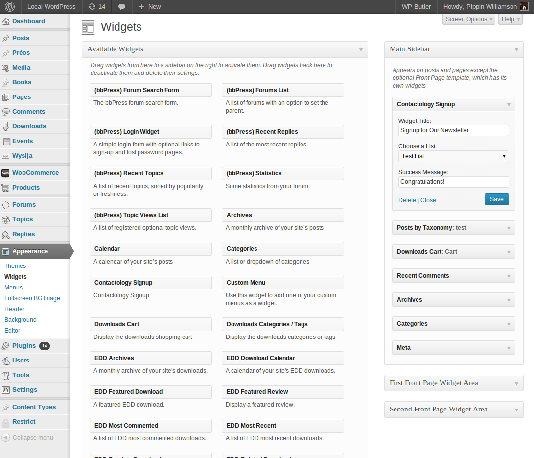Expand Screen Options panel
Screen dimensions: 534x458
click(469, 19)
